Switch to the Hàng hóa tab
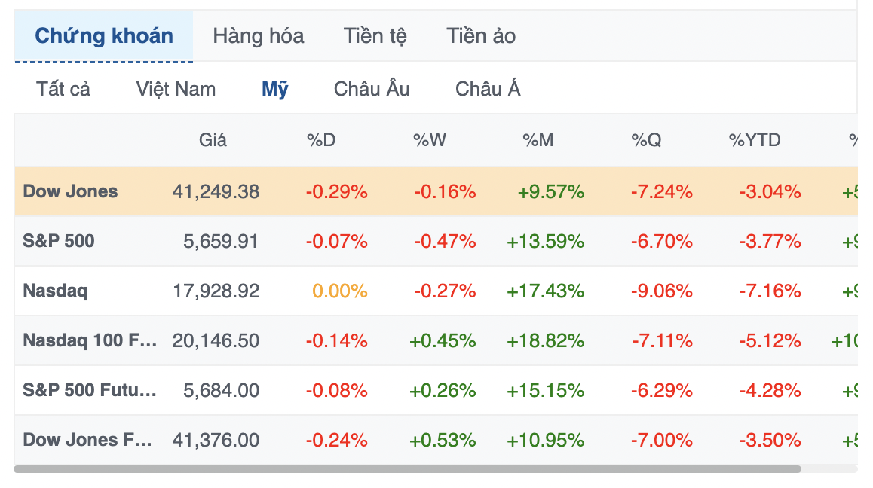The image size is (873, 488). 259,36
